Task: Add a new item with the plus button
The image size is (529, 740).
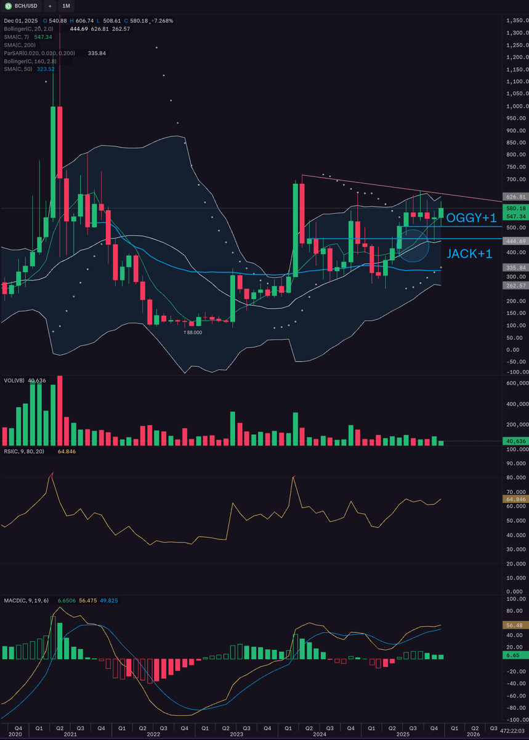Action: coord(50,6)
